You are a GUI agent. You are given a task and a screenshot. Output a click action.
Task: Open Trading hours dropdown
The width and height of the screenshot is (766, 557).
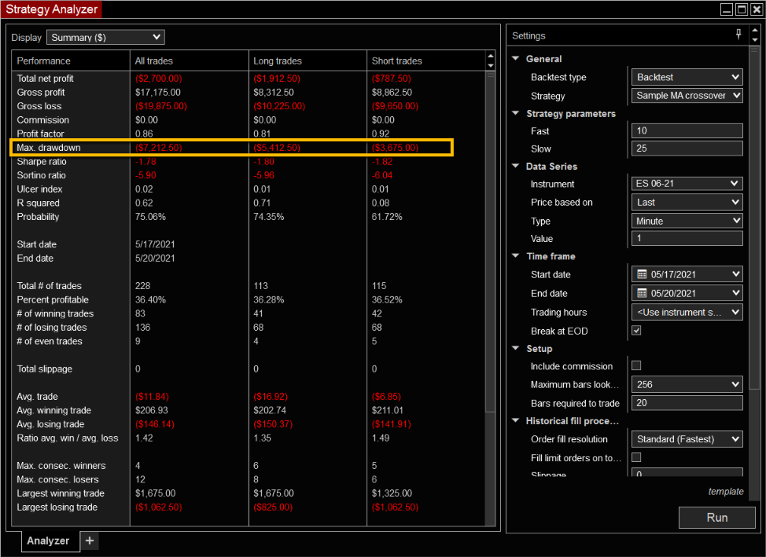687,312
